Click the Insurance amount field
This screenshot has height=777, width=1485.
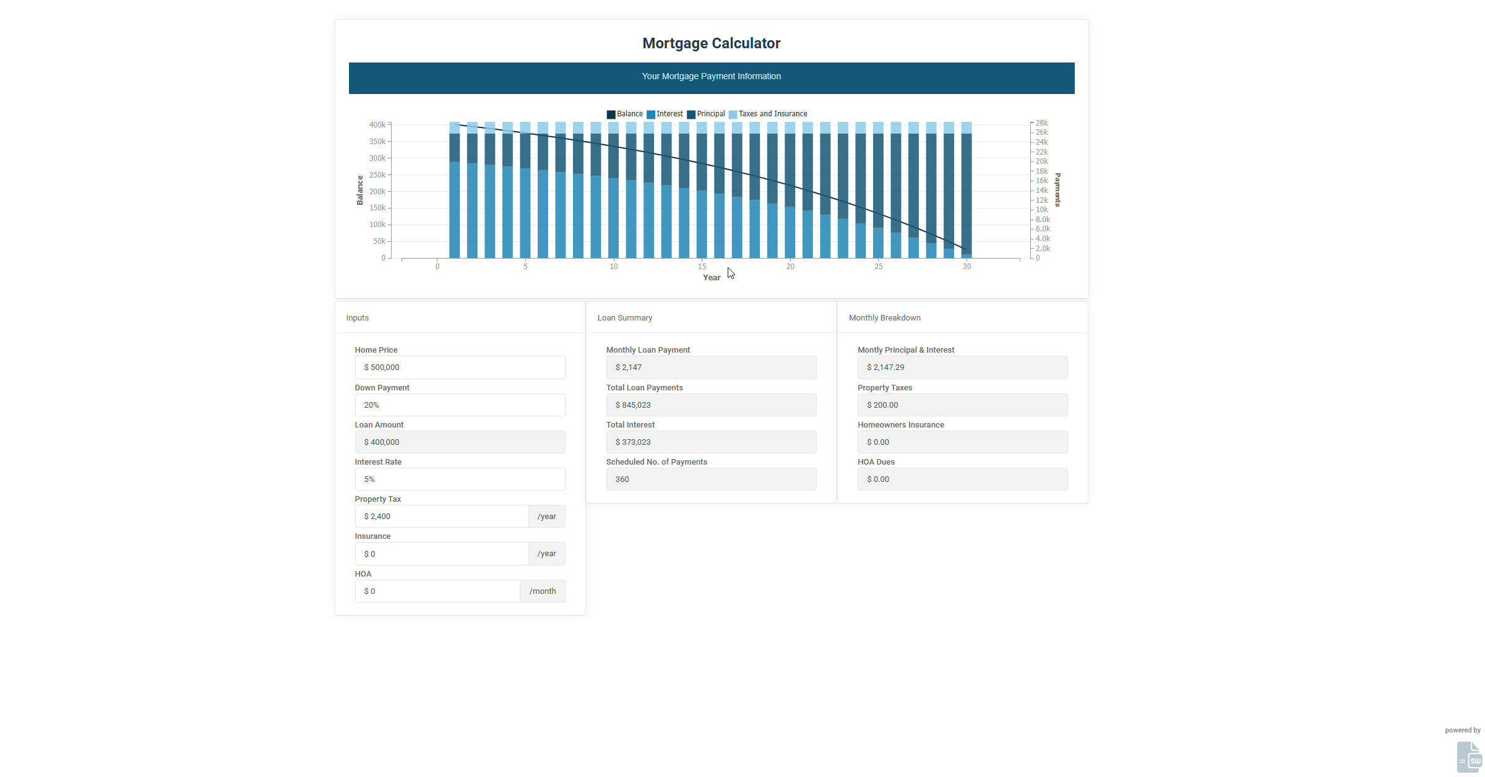point(442,554)
